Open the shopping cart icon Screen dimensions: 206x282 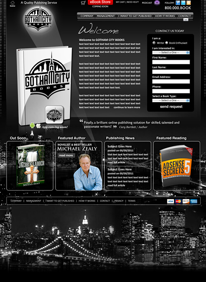pos(83,3)
